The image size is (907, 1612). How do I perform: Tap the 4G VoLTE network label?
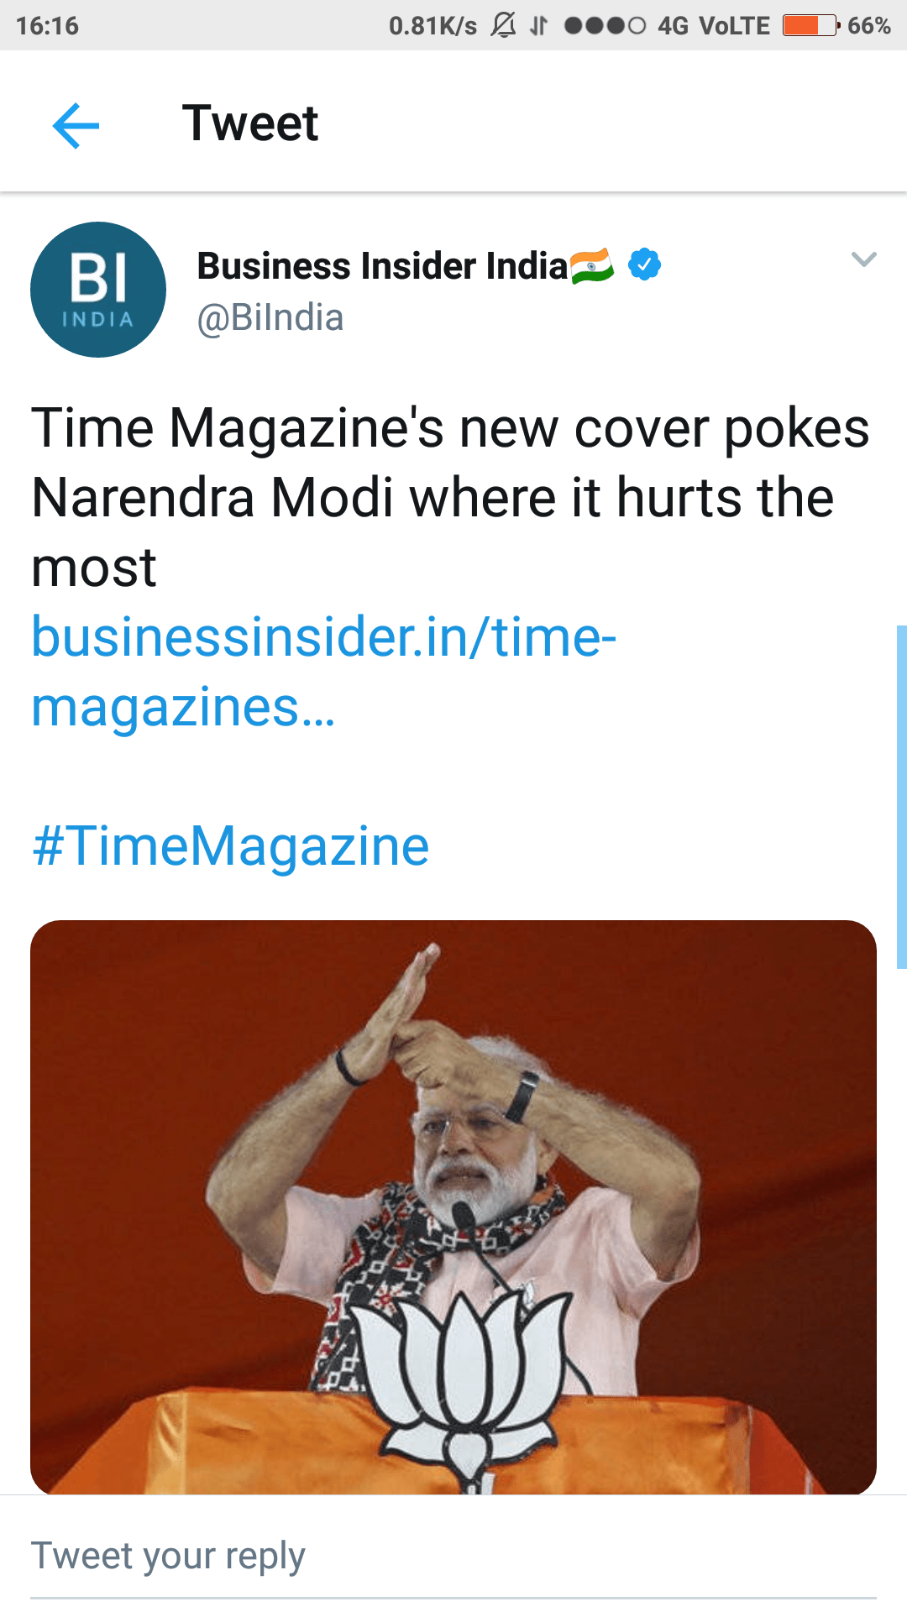(713, 25)
